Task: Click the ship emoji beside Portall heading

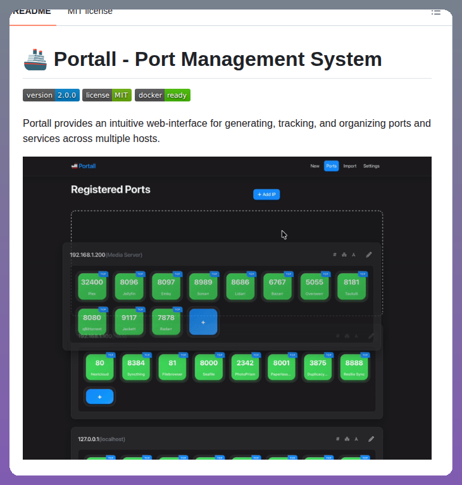Action: 35,60
